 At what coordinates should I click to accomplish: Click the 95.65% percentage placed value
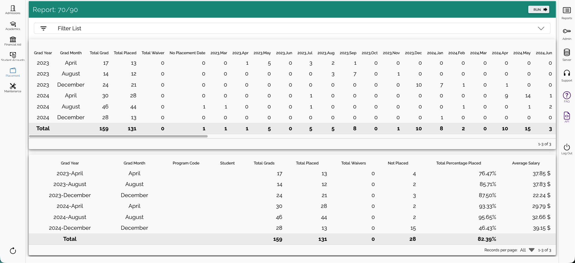[487, 217]
